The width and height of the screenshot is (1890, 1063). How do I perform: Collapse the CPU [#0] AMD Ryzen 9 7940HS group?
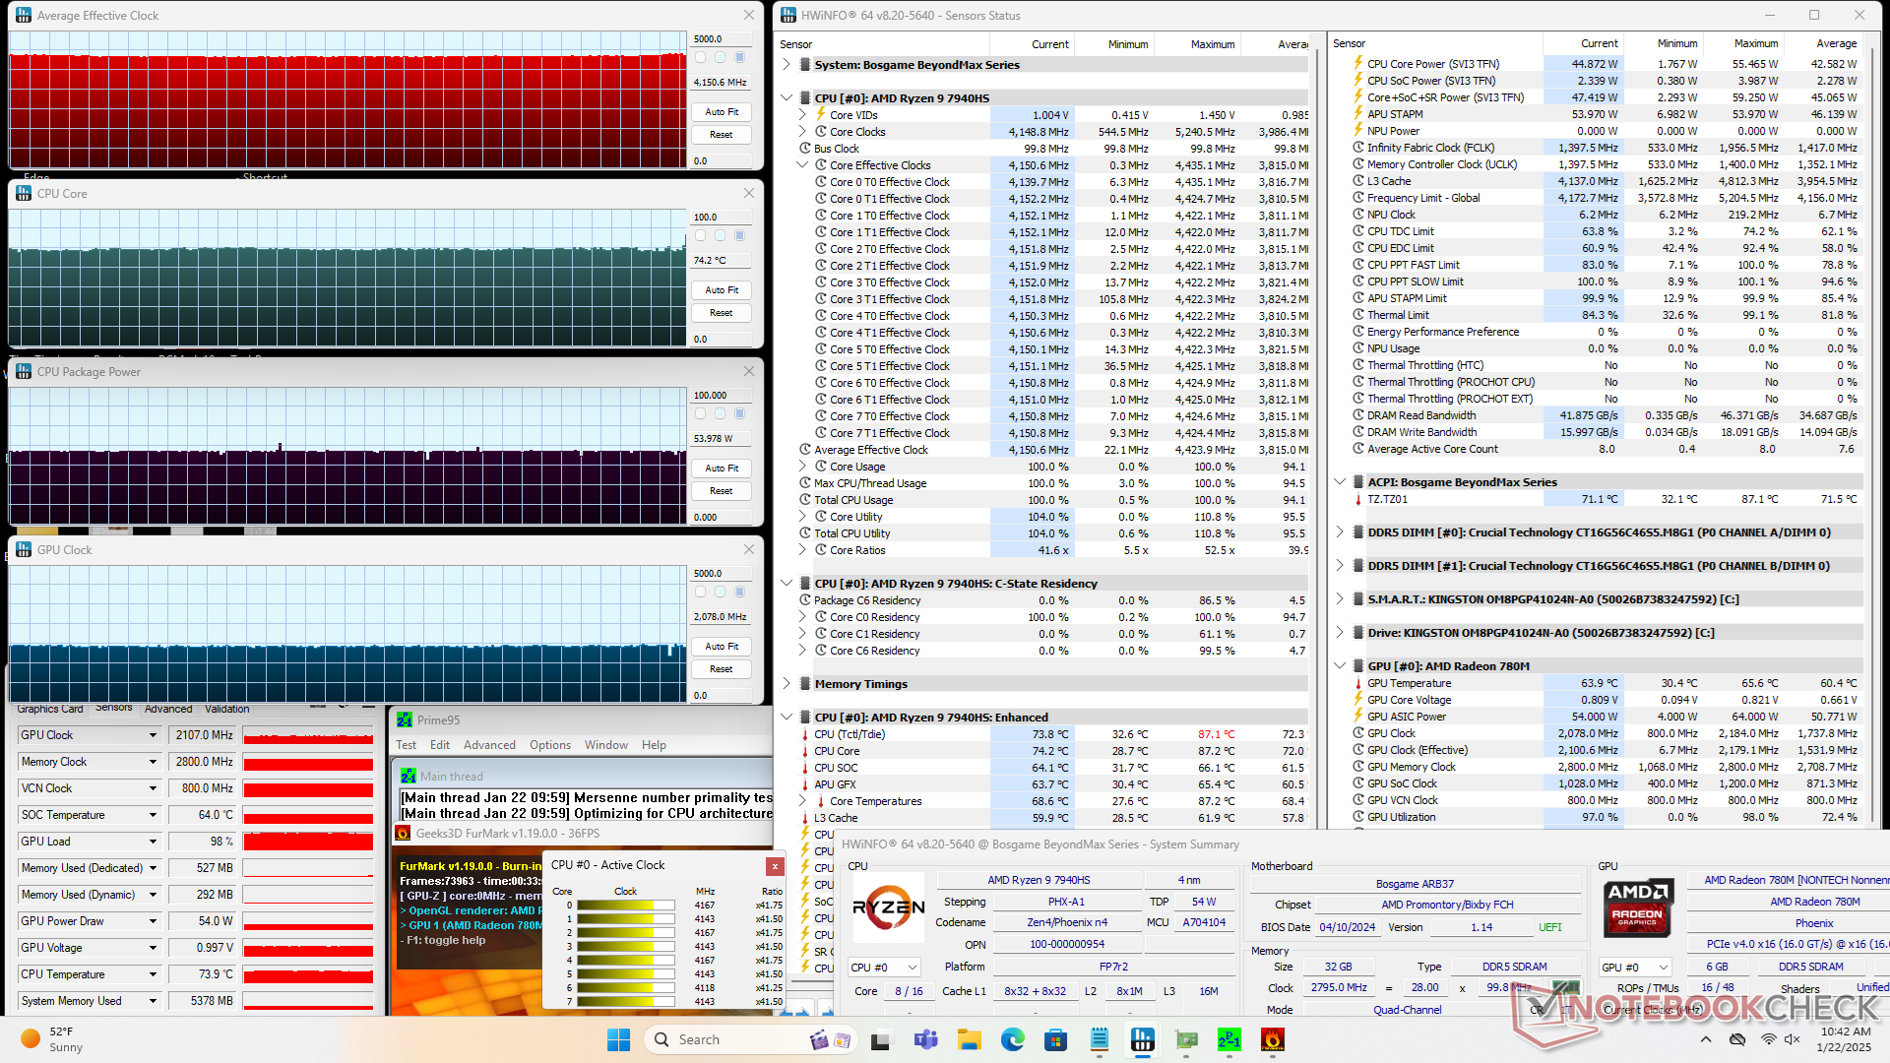(x=786, y=98)
